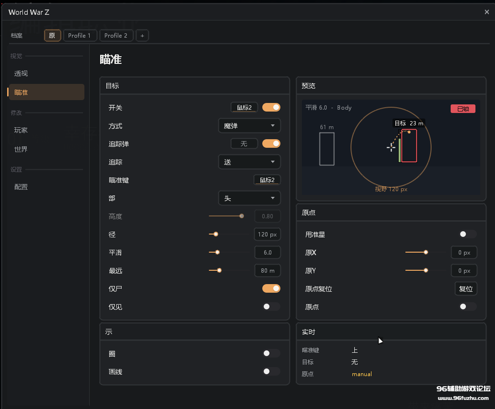Click the 鼠标2 keybind next to 开关
Viewport: 495px width, 409px height.
click(244, 108)
